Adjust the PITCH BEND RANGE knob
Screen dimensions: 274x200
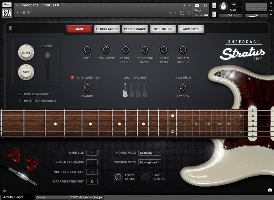click(145, 50)
